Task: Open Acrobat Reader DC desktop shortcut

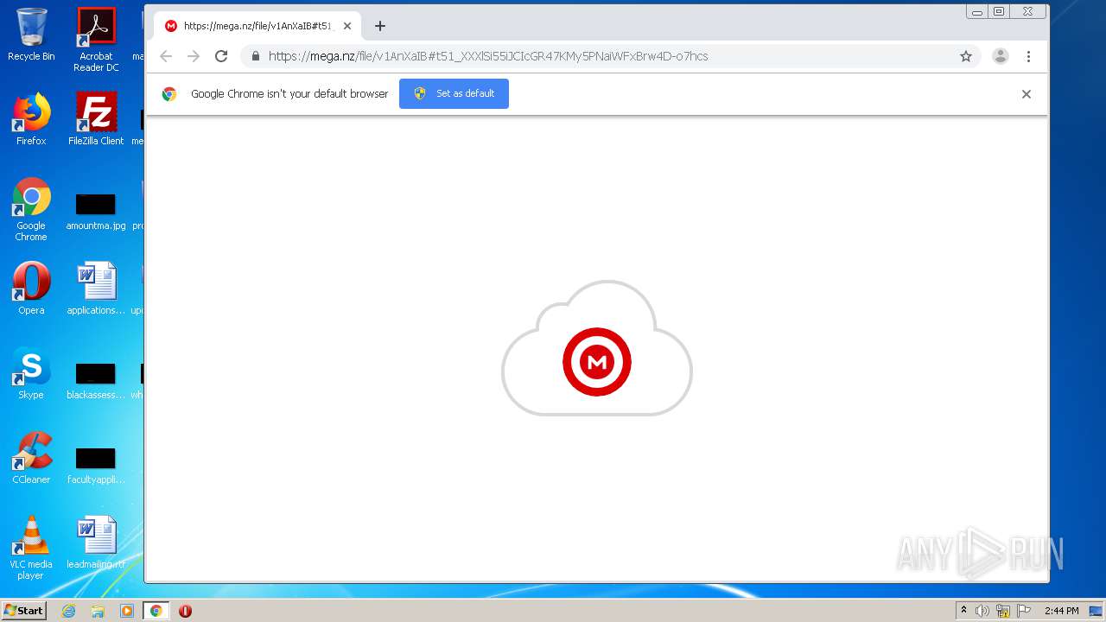Action: pyautogui.click(x=96, y=40)
